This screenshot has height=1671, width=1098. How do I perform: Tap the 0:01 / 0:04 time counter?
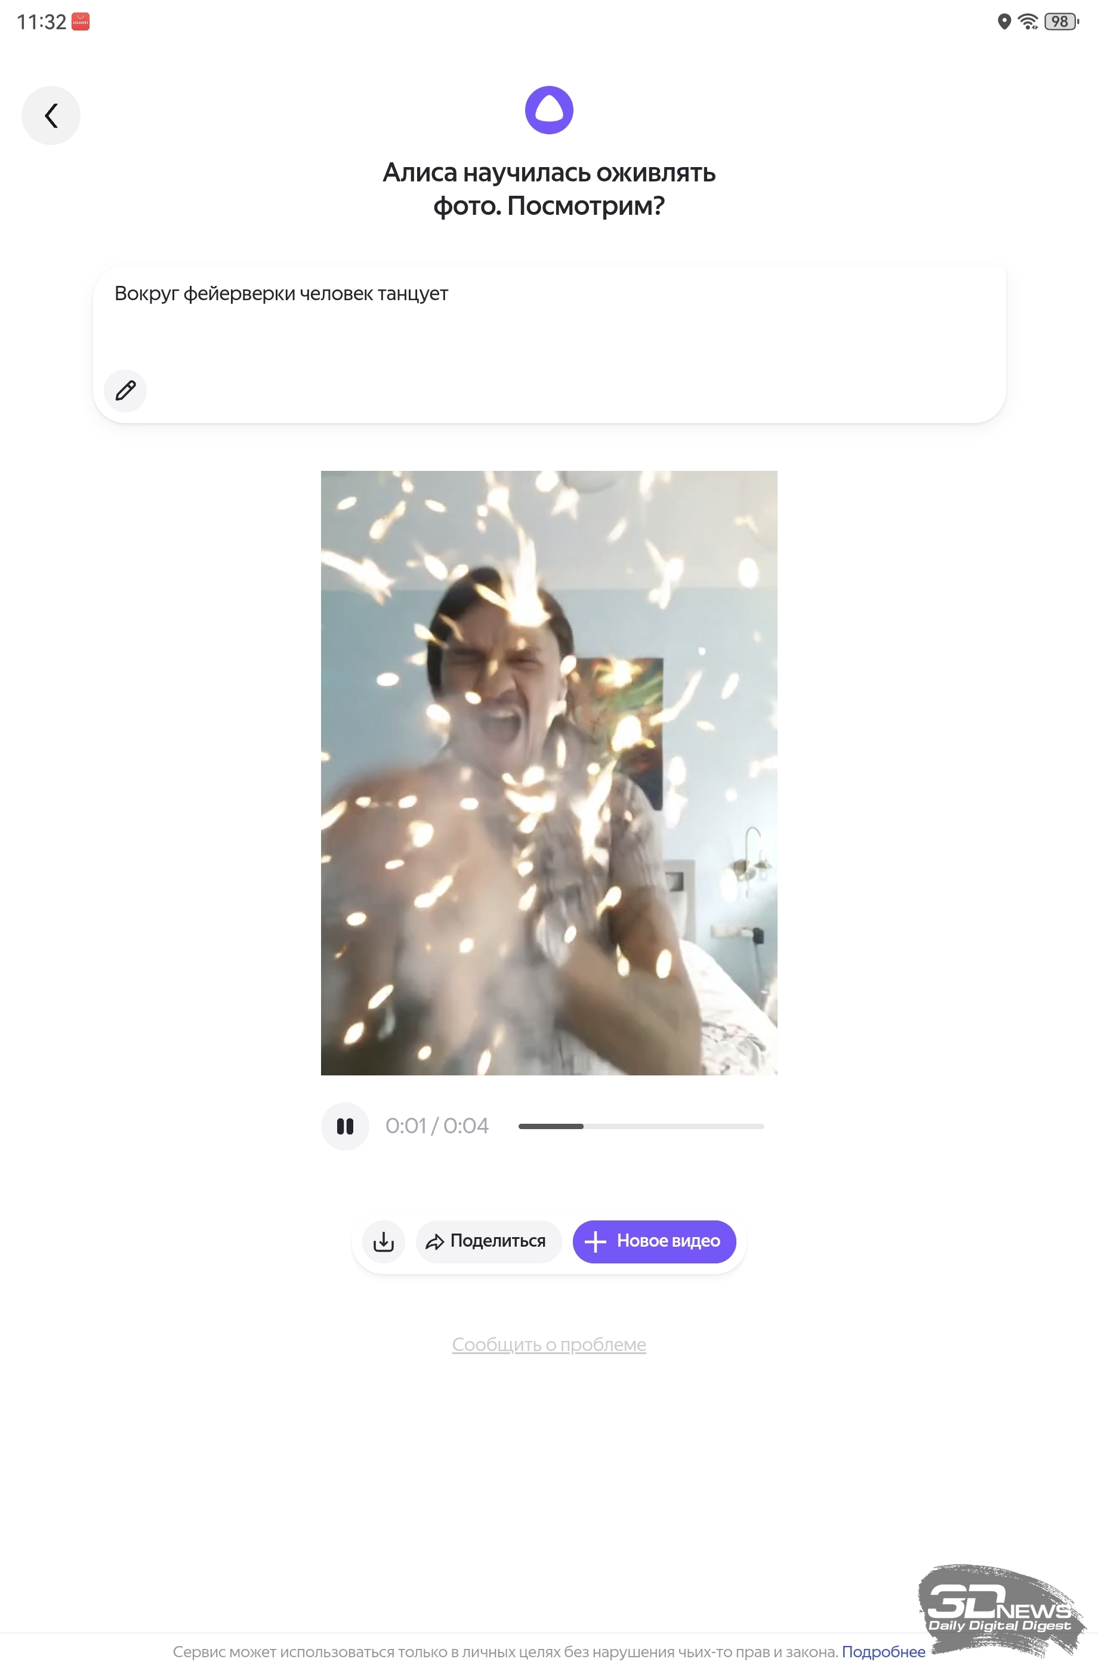437,1126
